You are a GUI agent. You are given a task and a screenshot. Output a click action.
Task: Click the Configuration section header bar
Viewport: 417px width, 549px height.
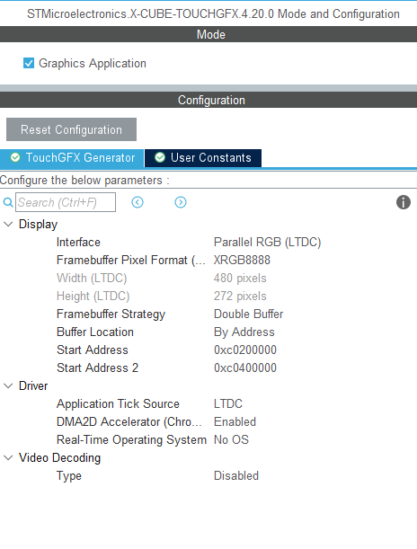point(208,100)
